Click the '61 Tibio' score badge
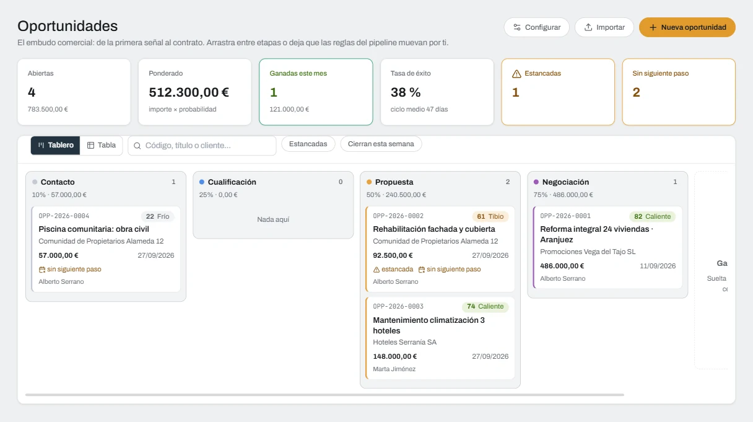 (x=490, y=217)
